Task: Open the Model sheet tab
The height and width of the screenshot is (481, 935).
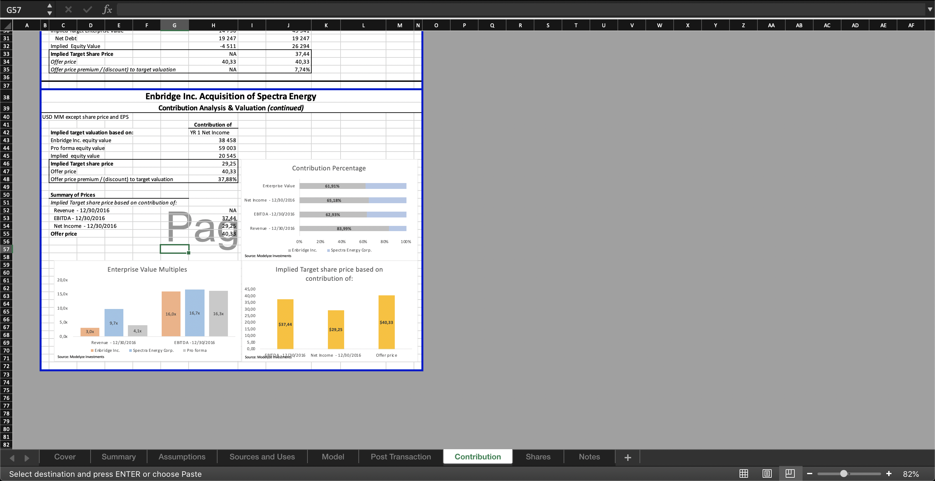Action: (333, 457)
